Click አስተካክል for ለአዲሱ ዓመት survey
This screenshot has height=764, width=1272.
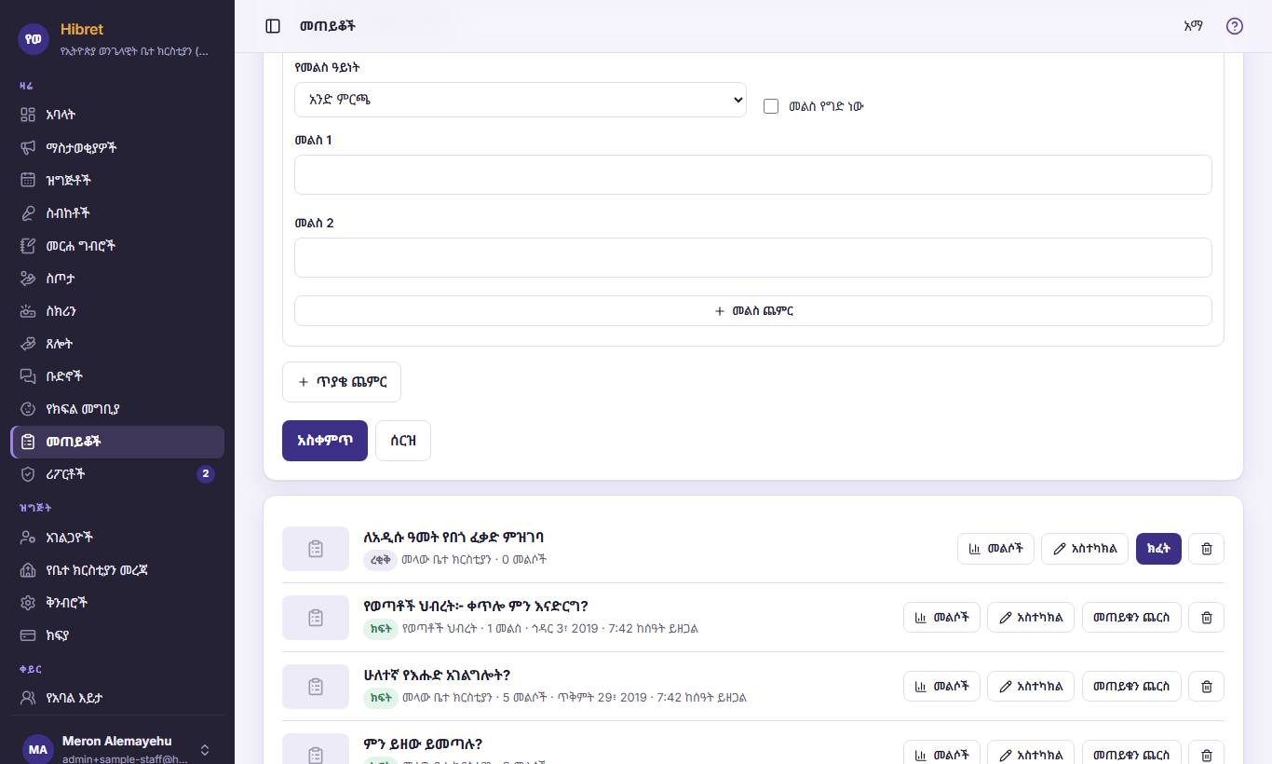[1085, 549]
